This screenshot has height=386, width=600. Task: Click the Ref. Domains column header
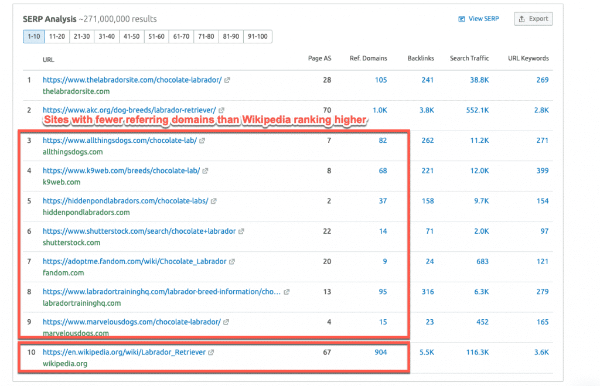368,58
